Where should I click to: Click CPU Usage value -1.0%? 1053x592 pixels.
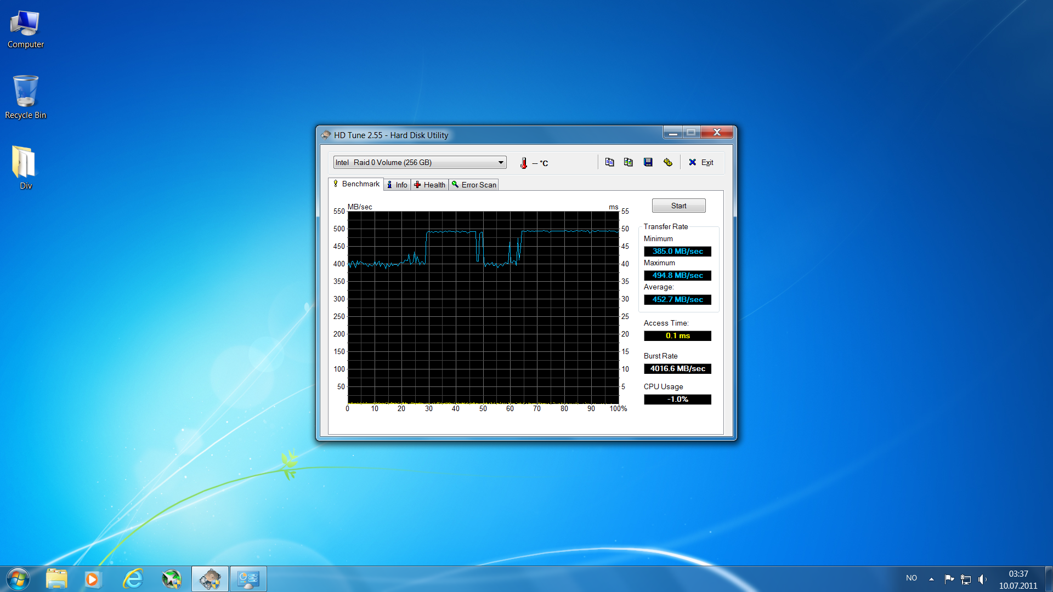pyautogui.click(x=677, y=400)
